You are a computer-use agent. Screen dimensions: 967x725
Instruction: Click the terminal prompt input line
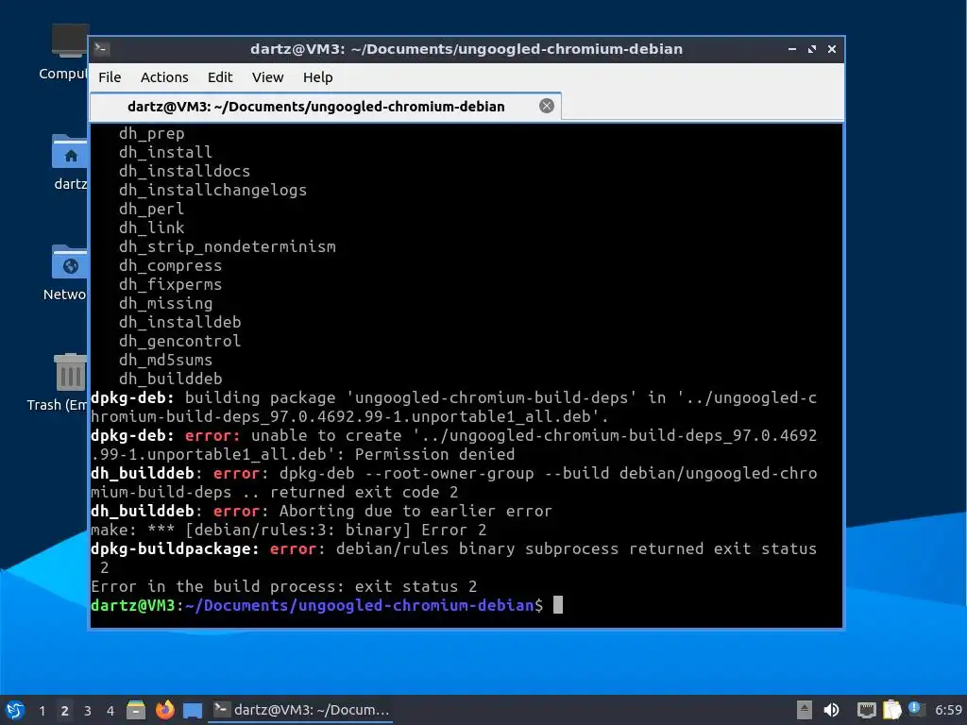(326, 605)
